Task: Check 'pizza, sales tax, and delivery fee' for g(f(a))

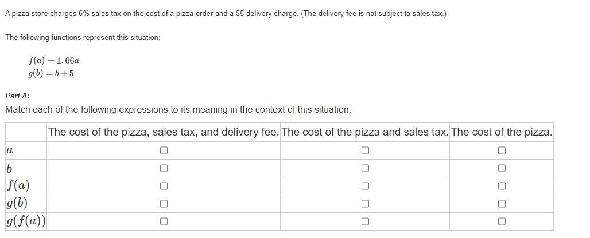Action: point(164,221)
